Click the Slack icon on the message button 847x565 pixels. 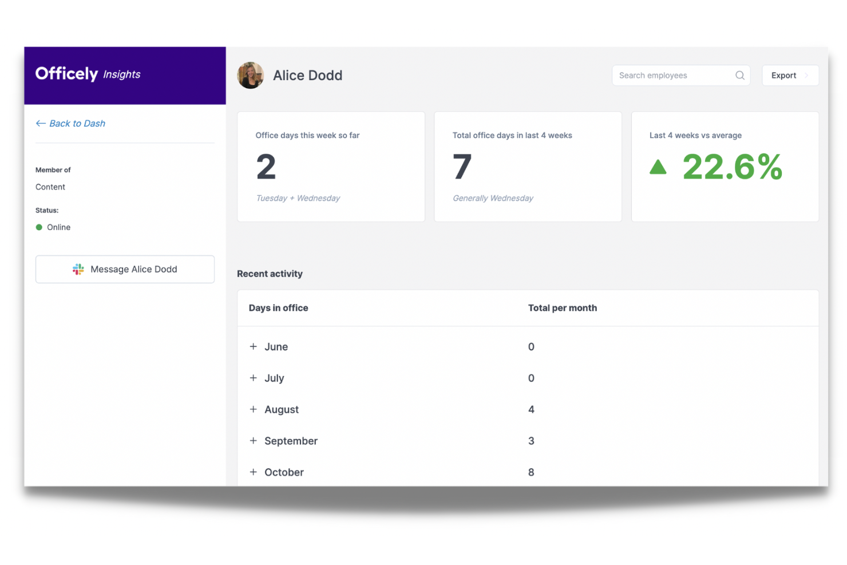tap(78, 269)
